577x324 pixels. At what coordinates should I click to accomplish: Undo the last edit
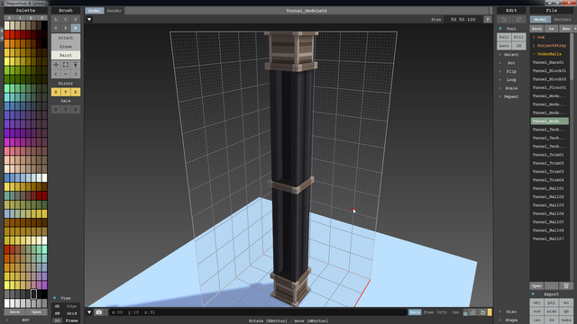click(504, 20)
